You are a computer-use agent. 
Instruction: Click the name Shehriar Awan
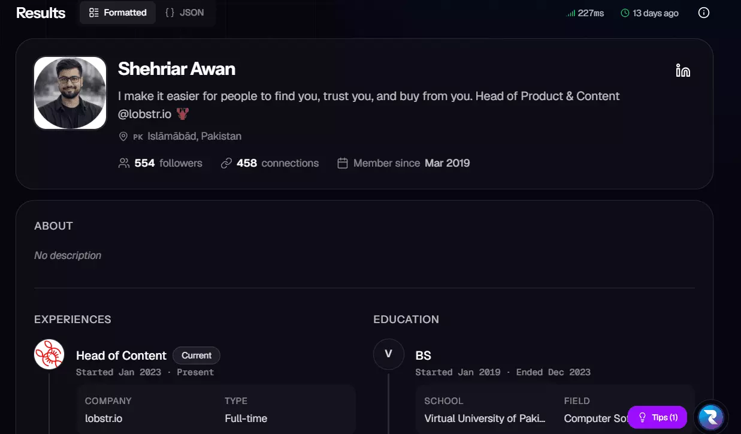(177, 69)
